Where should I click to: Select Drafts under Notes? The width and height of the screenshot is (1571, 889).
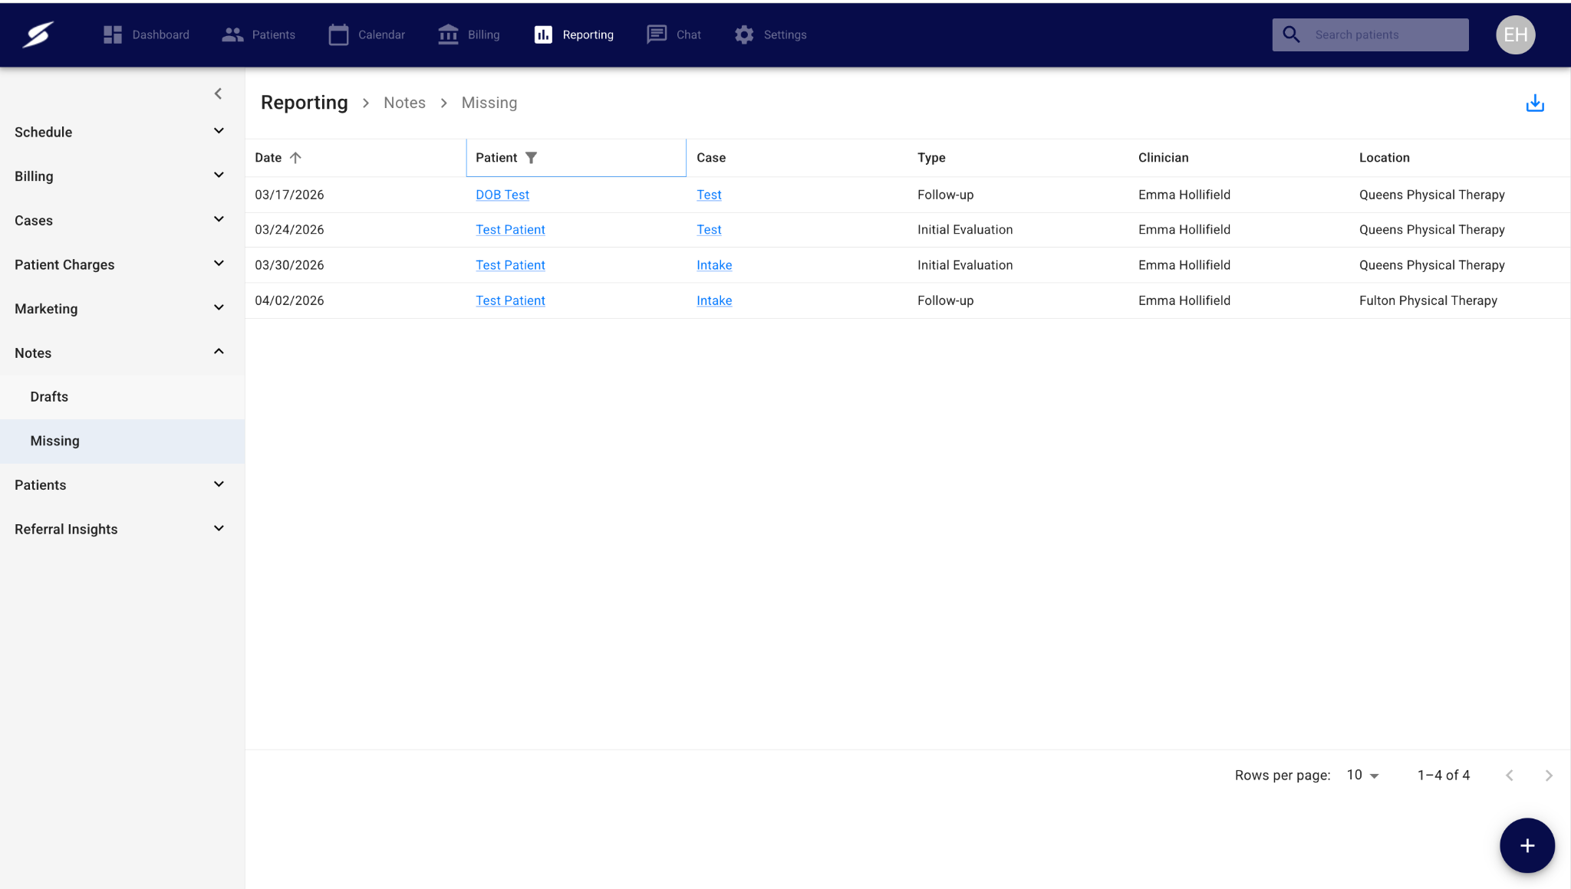pos(49,397)
